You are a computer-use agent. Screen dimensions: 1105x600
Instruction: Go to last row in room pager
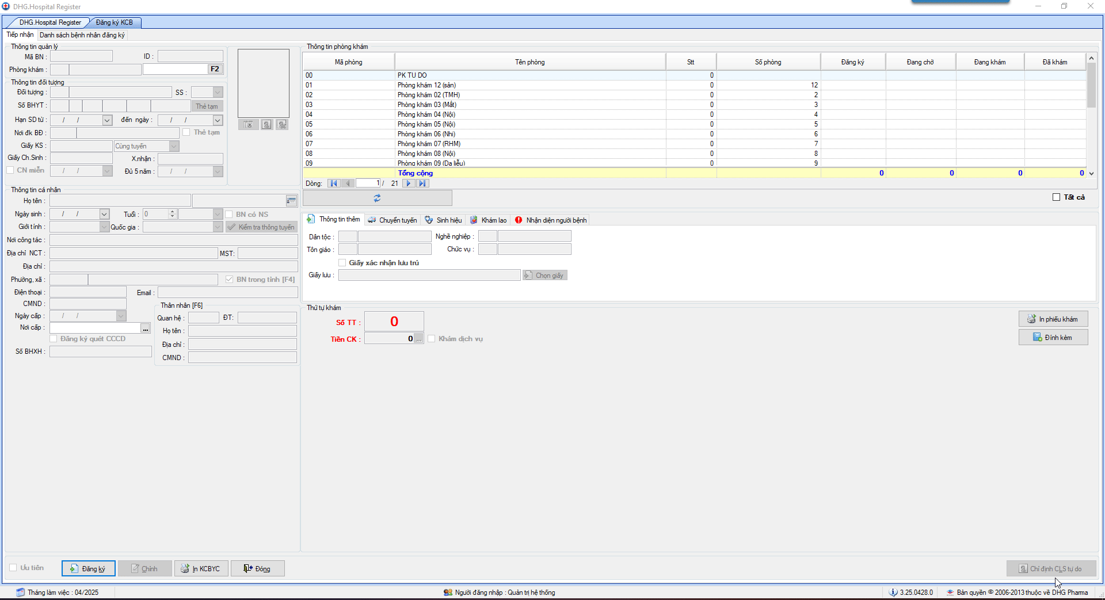(422, 184)
